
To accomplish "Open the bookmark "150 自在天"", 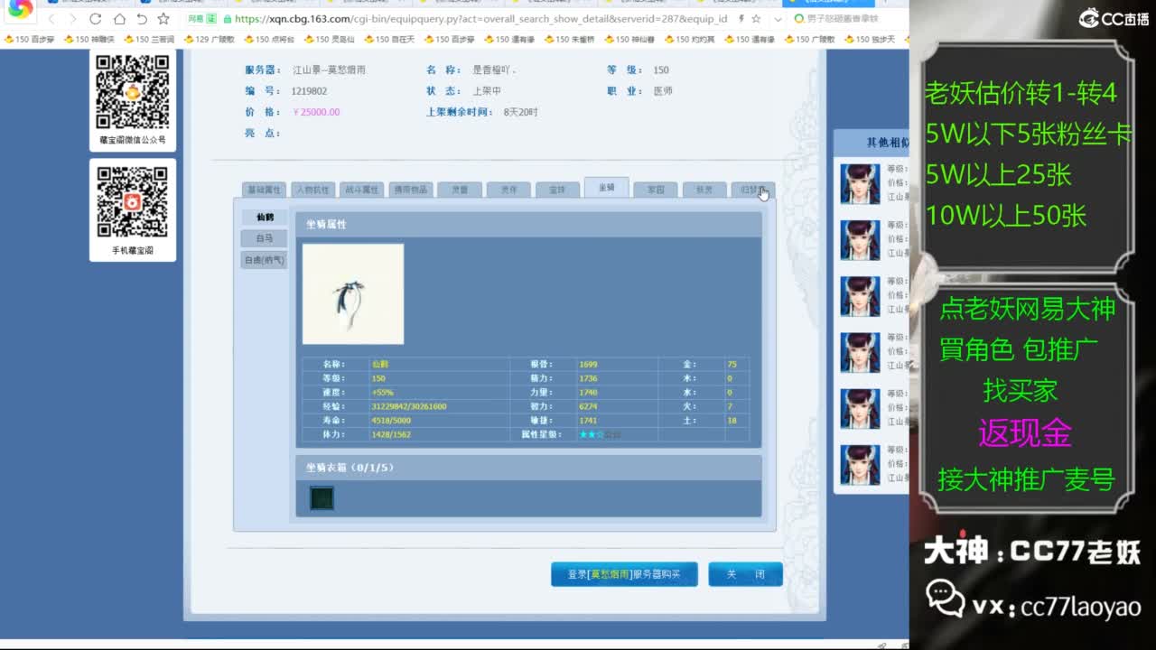I will pyautogui.click(x=389, y=40).
